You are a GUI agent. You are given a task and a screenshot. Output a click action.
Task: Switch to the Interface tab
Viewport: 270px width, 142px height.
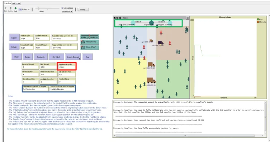pyautogui.click(x=8, y=3)
